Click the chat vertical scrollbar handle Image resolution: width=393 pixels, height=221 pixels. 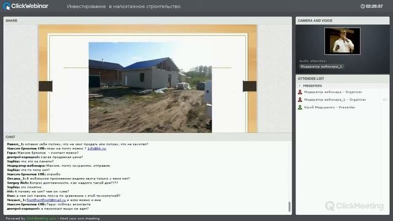tap(289, 207)
